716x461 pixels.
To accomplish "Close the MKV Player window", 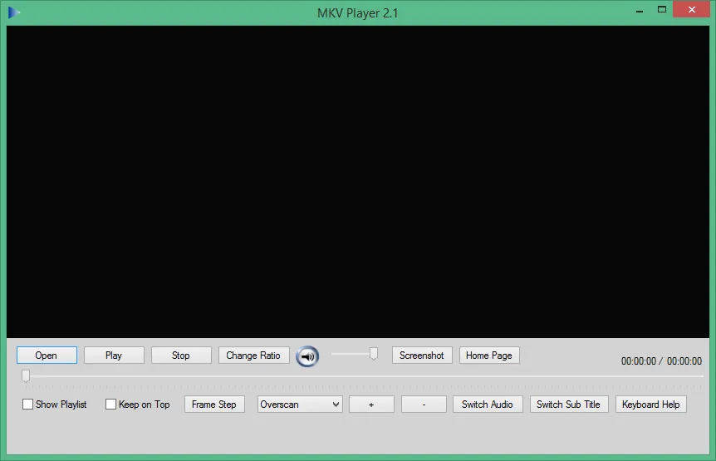I will [691, 10].
